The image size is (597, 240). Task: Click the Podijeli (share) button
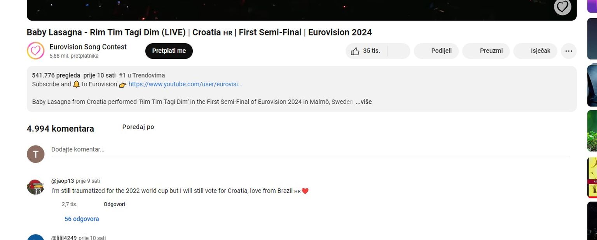436,51
